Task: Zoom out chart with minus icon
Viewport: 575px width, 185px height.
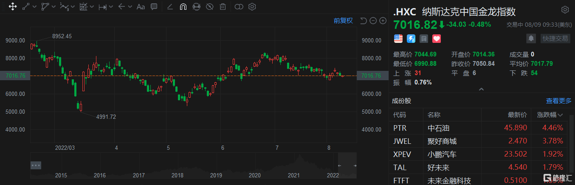Action: pyautogui.click(x=373, y=21)
